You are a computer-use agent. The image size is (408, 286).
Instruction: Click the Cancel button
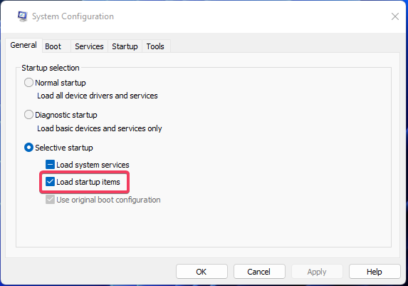[x=259, y=272]
